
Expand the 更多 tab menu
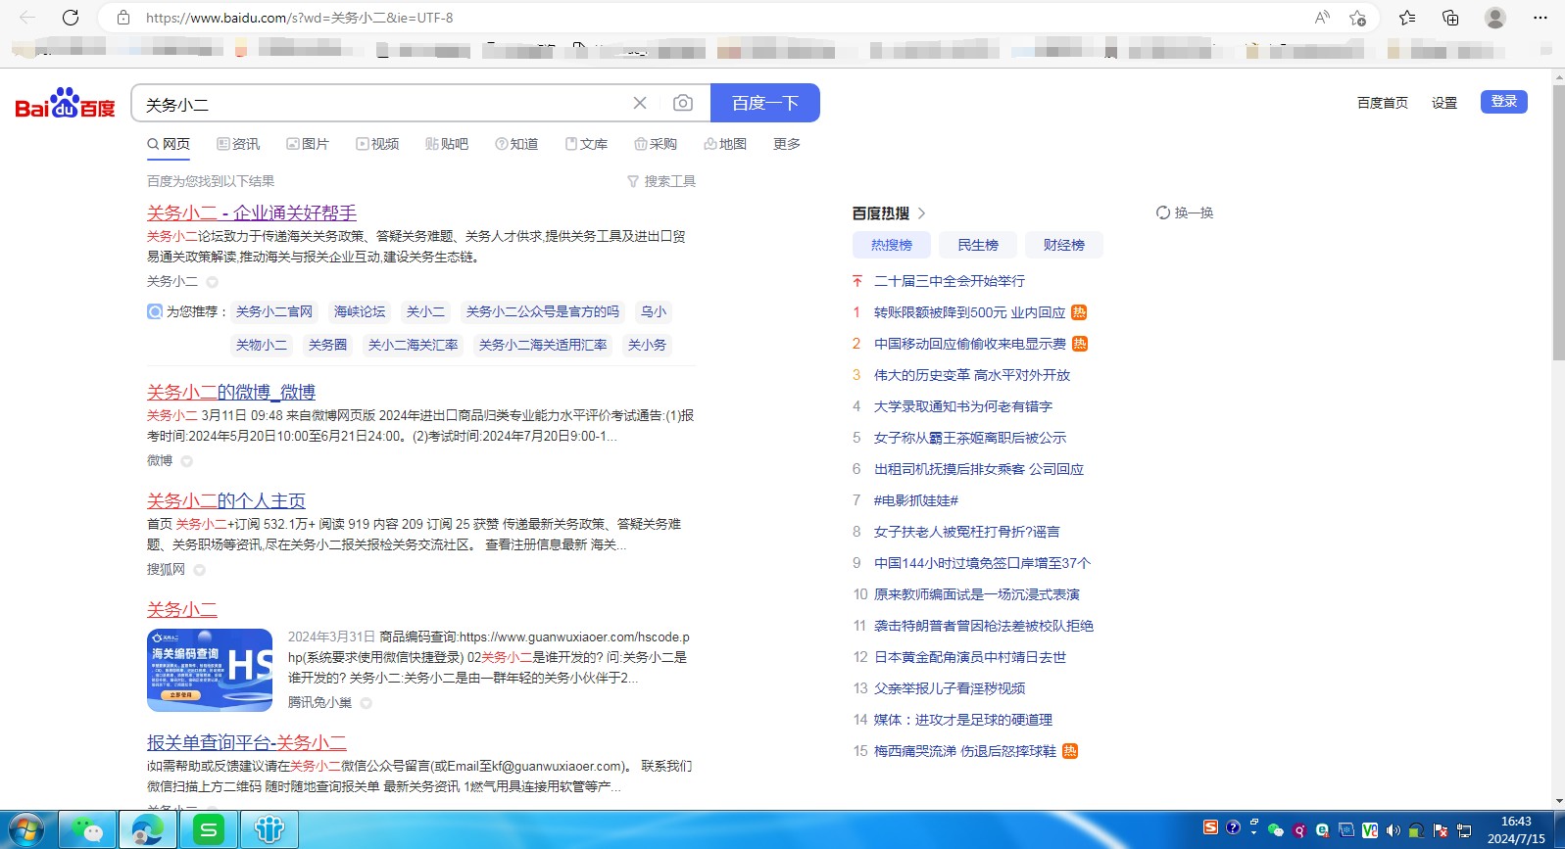pos(787,144)
